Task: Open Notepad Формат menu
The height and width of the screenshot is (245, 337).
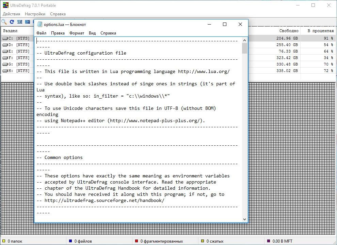Action: (x=77, y=33)
